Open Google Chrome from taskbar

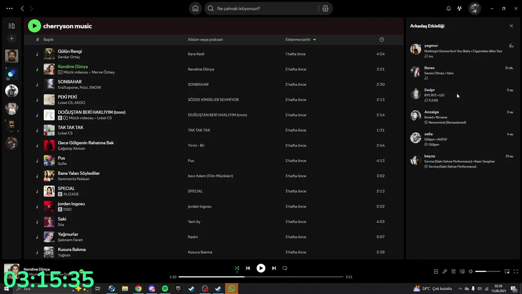click(x=138, y=289)
